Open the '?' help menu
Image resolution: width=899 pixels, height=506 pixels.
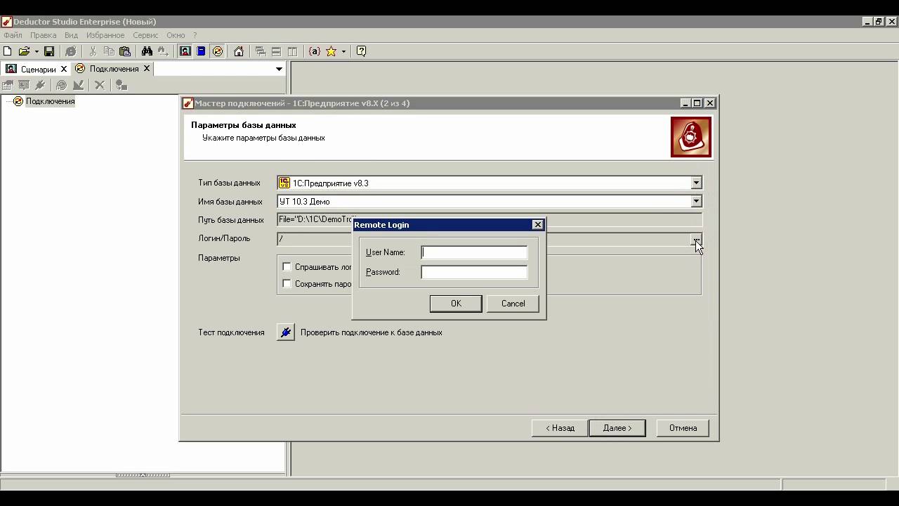tap(195, 35)
